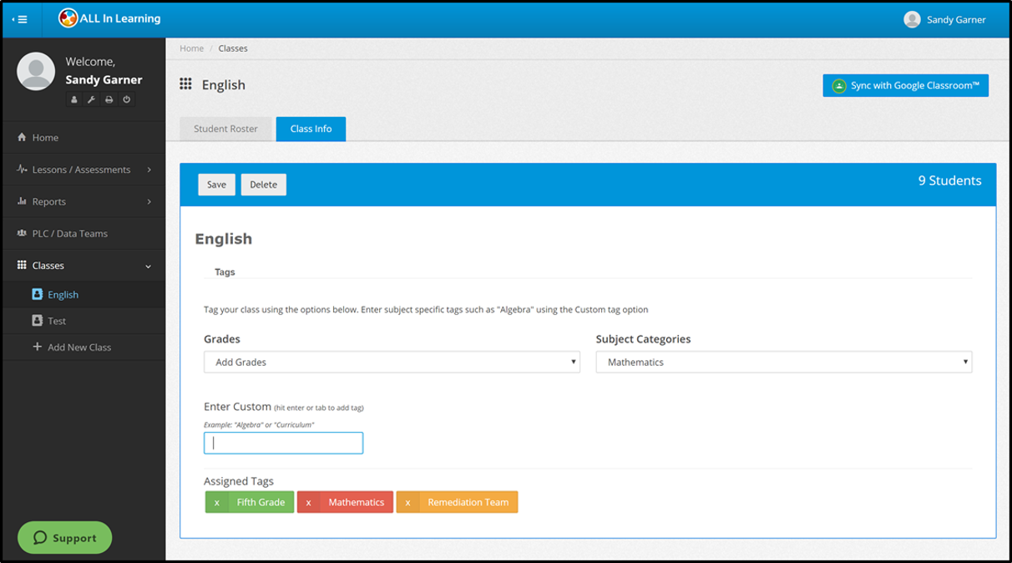Collapse sidebar with the hamburger menu icon
1012x563 pixels.
(x=20, y=19)
